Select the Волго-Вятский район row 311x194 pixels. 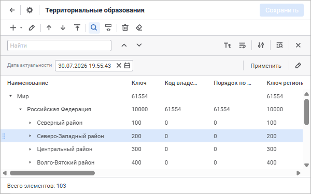(x=152, y=162)
